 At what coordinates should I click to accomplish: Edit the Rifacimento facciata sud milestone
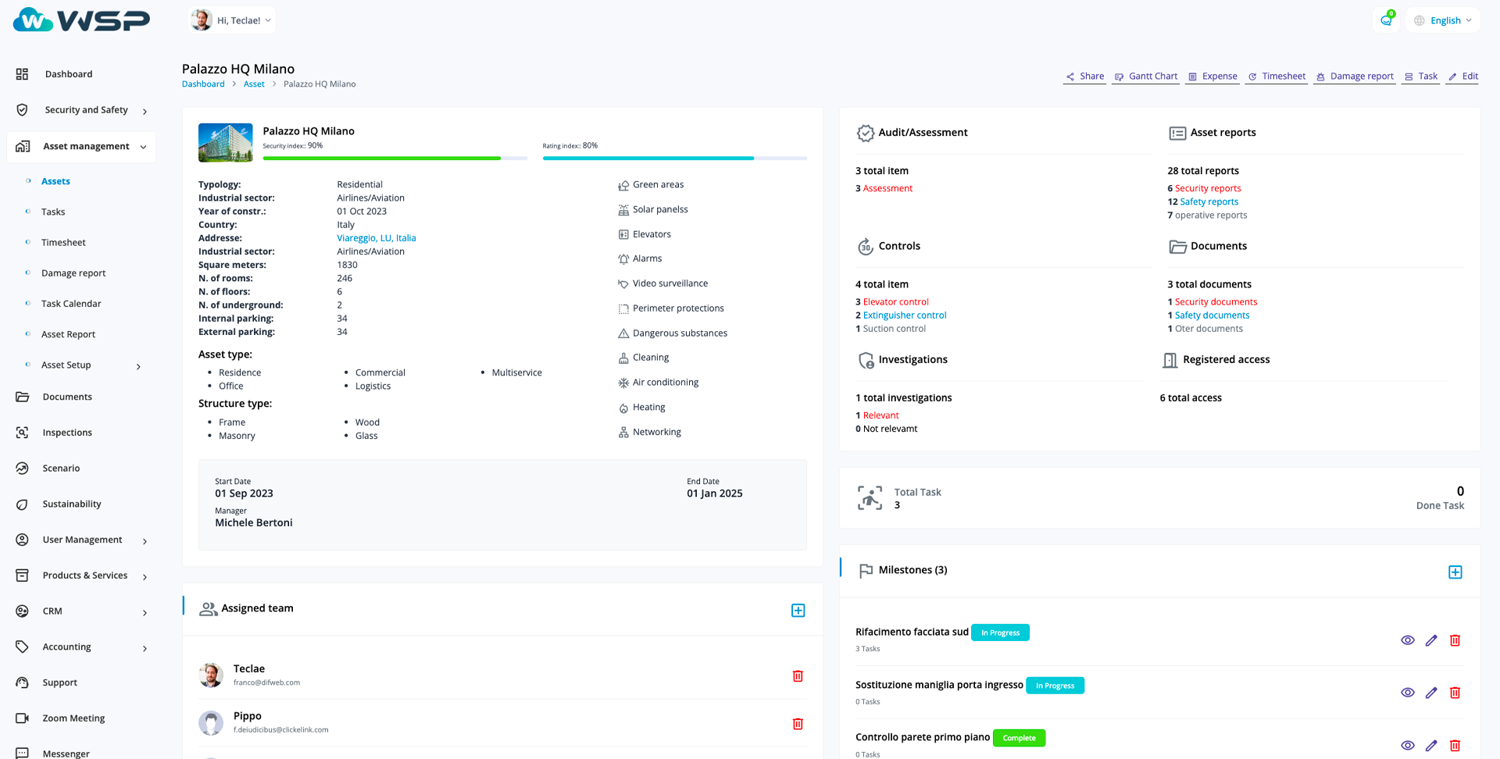point(1431,640)
